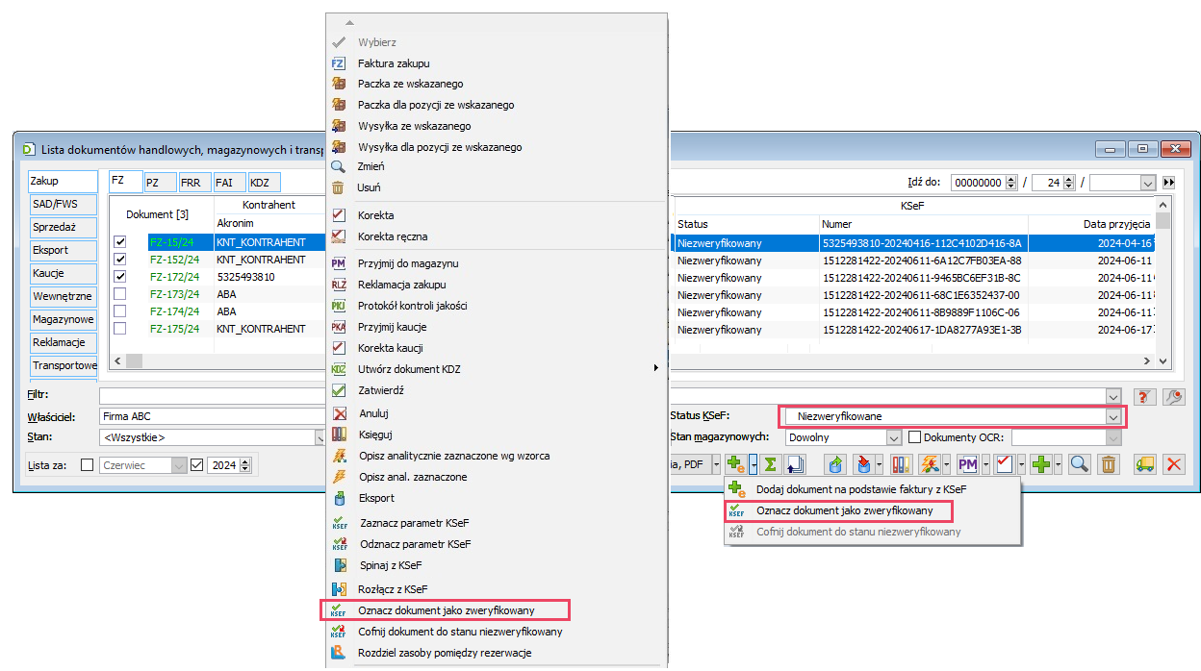Image resolution: width=1201 pixels, height=671 pixels.
Task: Switch to the PZ tab
Action: pyautogui.click(x=158, y=183)
